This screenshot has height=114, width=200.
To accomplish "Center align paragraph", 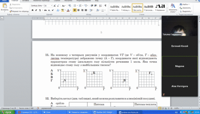I will click(x=78, y=10).
